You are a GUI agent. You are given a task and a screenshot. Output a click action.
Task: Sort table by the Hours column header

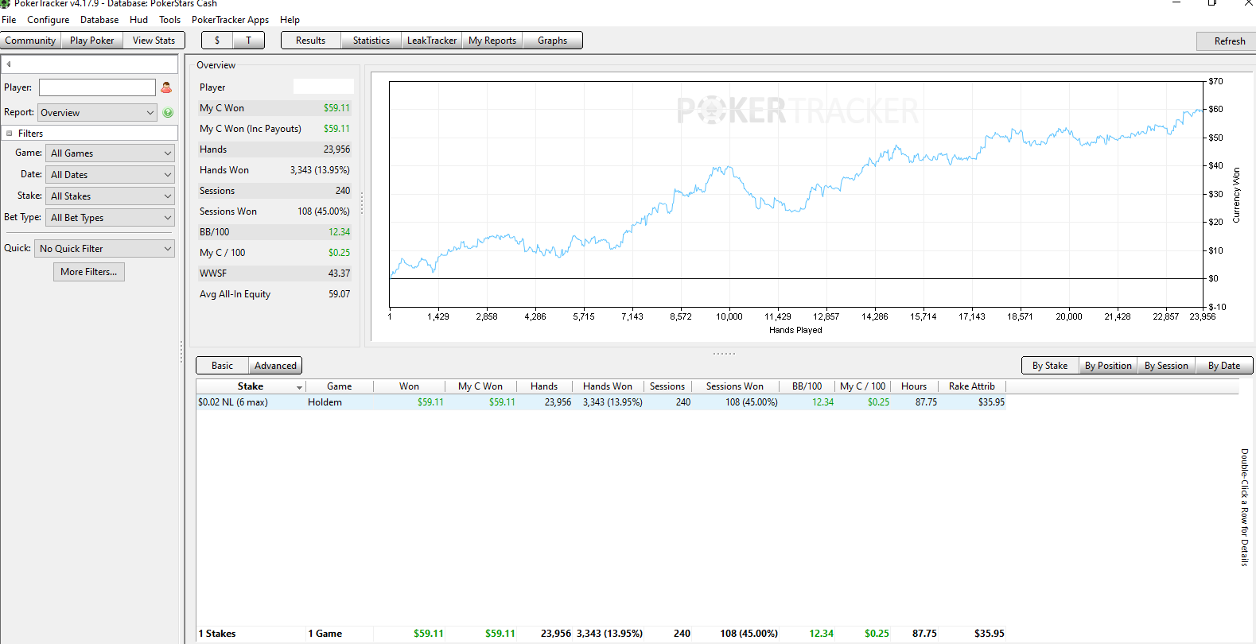tap(914, 386)
